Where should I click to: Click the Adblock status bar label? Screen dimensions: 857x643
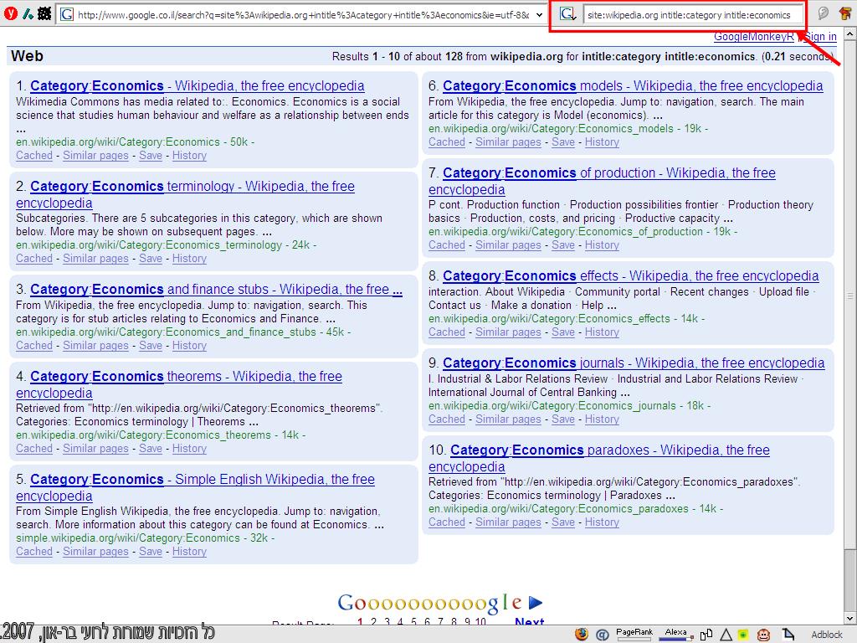827,635
